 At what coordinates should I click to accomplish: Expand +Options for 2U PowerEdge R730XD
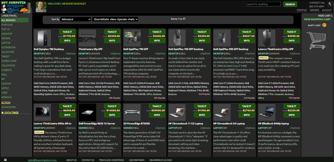pyautogui.click(x=160, y=128)
